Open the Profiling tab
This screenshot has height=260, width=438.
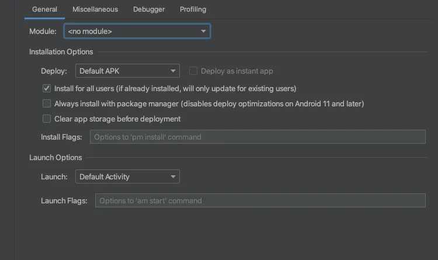193,9
